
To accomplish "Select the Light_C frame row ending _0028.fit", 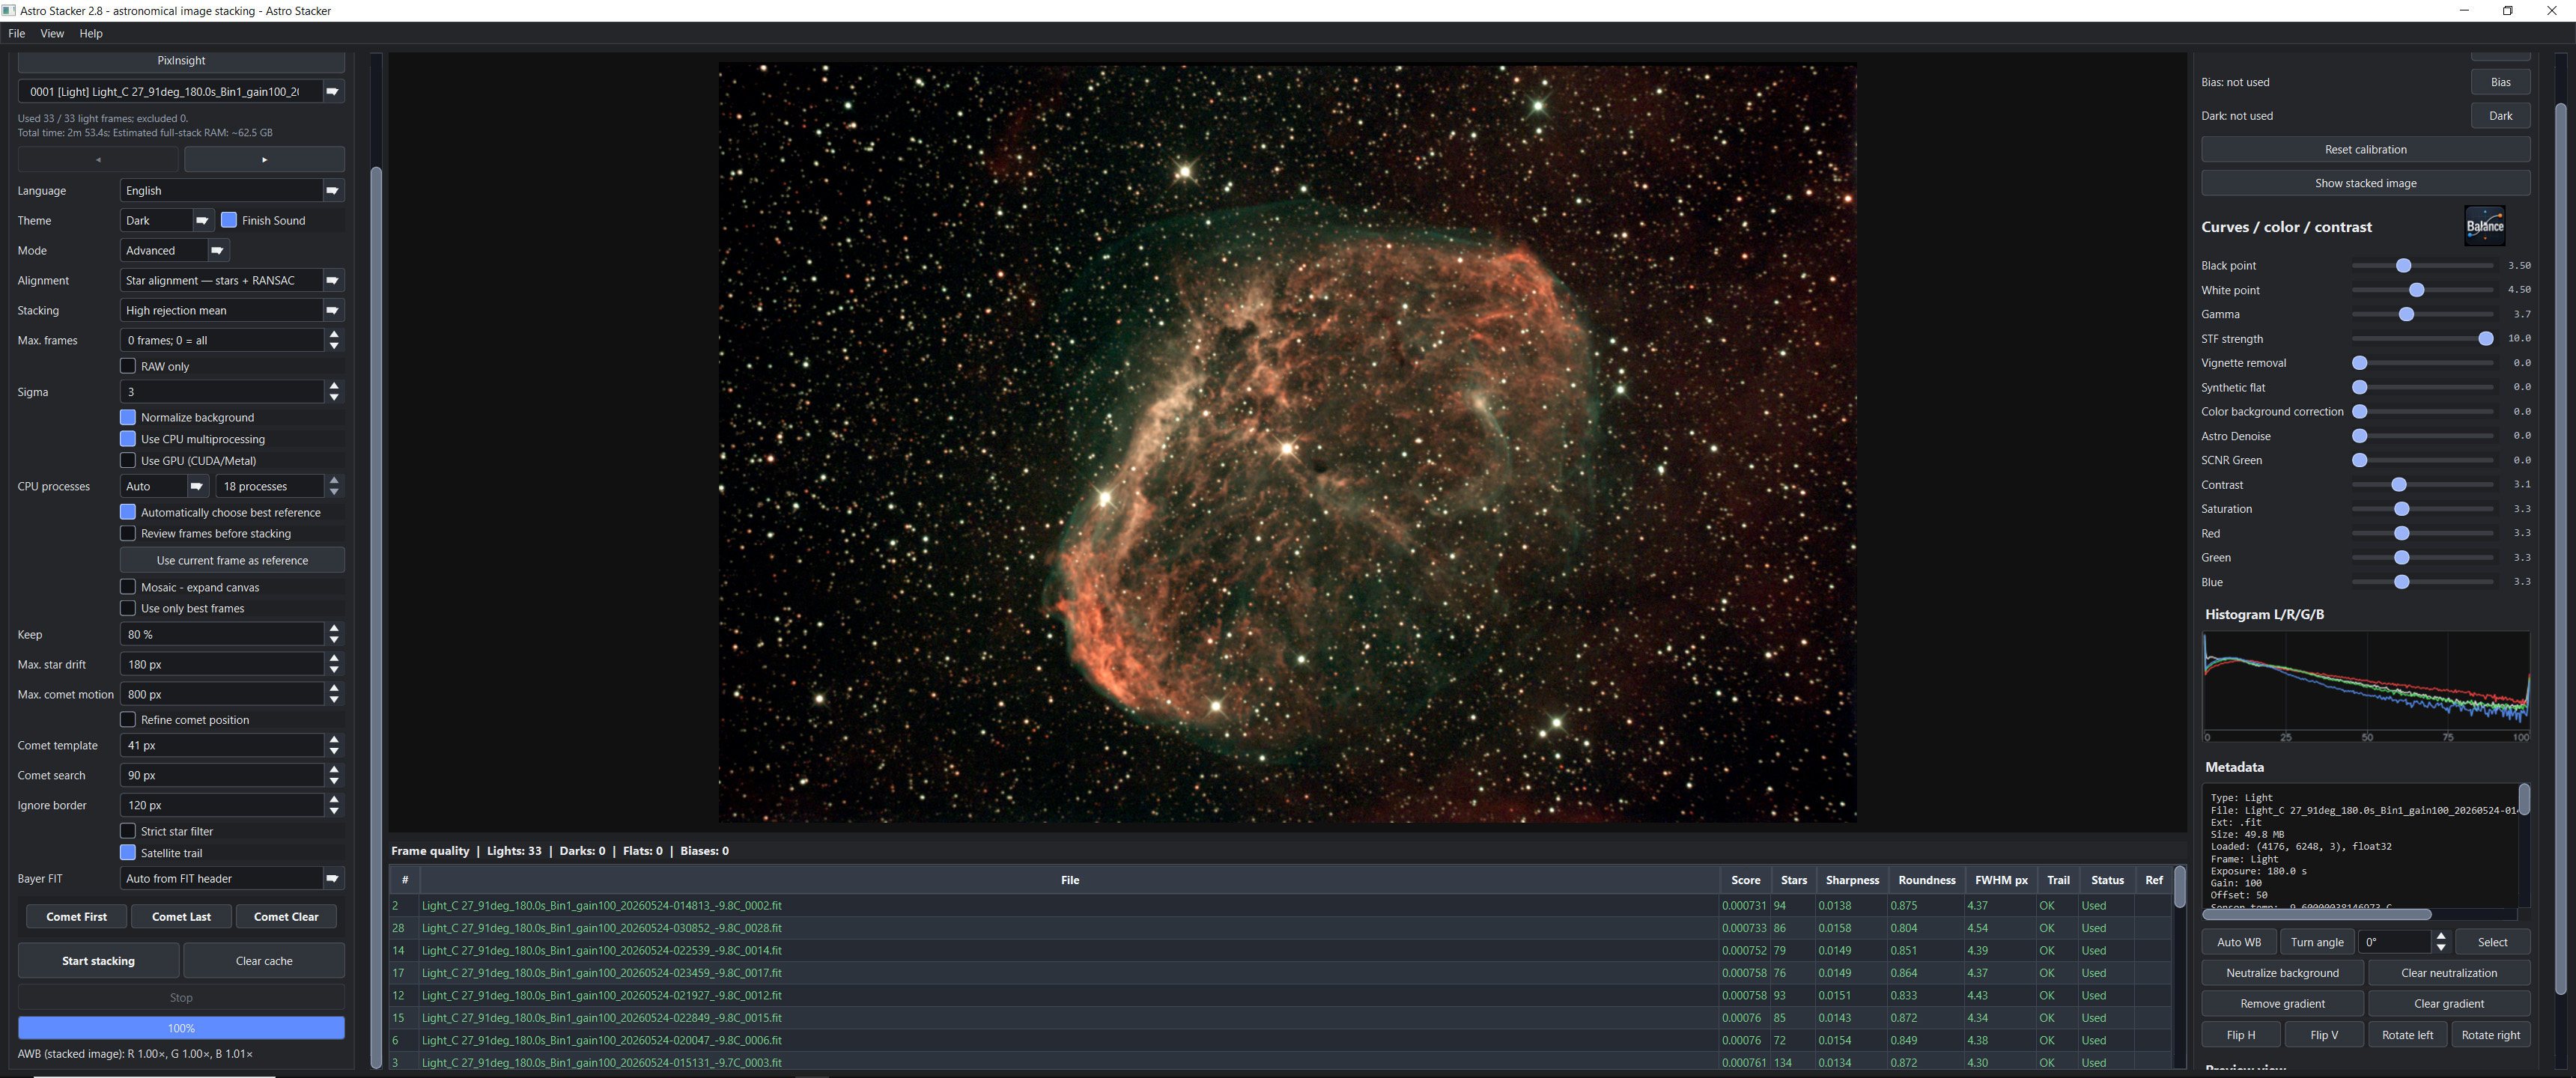I will 1280,928.
